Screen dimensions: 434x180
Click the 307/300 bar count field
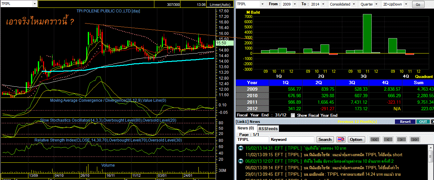[x=167, y=4]
